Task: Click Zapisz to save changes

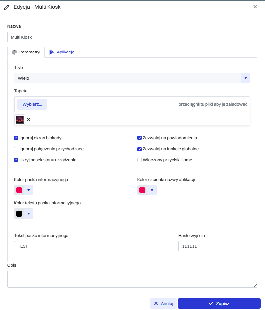Action: pos(219,303)
